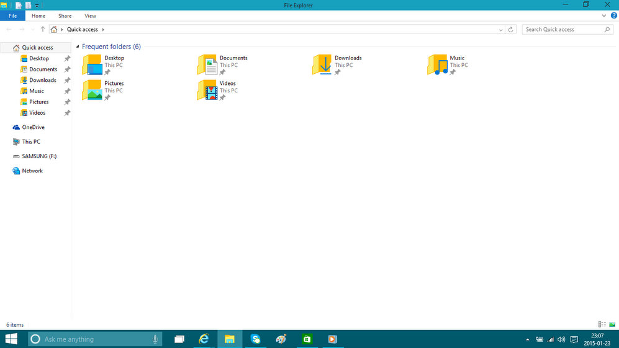619x348 pixels.
Task: Select SAMSUNG (F:) drive in sidebar
Action: tap(39, 156)
